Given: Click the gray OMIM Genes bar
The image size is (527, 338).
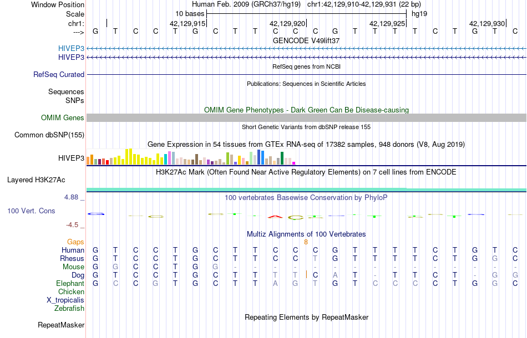Looking at the screenshot, I should tap(306, 117).
